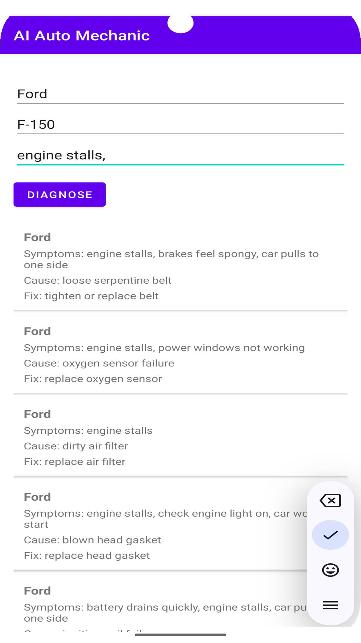Tap the replace oxygen sensor fix text
This screenshot has height=643, width=361.
click(93, 379)
